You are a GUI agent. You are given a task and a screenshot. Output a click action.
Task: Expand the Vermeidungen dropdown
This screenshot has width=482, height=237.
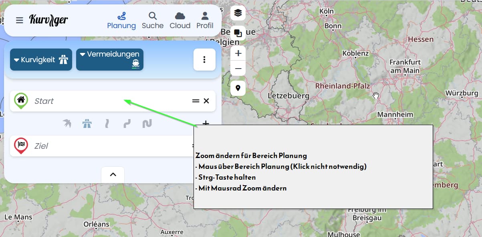109,59
